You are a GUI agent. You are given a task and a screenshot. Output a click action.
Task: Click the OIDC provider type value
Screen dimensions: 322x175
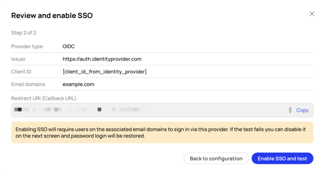coord(68,46)
